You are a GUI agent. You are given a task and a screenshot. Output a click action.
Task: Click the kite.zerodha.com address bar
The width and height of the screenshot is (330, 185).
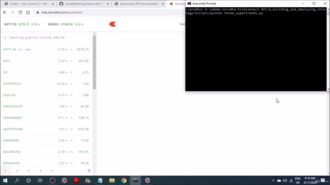coord(109,12)
